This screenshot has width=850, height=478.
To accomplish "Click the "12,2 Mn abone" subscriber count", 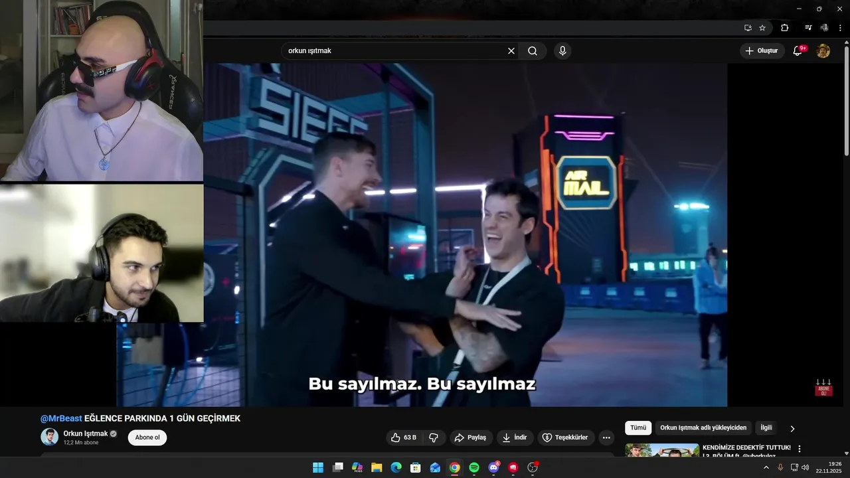I will (81, 443).
